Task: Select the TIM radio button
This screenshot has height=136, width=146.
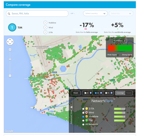Action: point(83,120)
